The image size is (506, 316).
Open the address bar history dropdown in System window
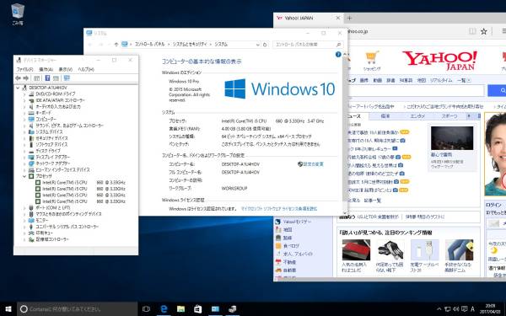[x=258, y=45]
